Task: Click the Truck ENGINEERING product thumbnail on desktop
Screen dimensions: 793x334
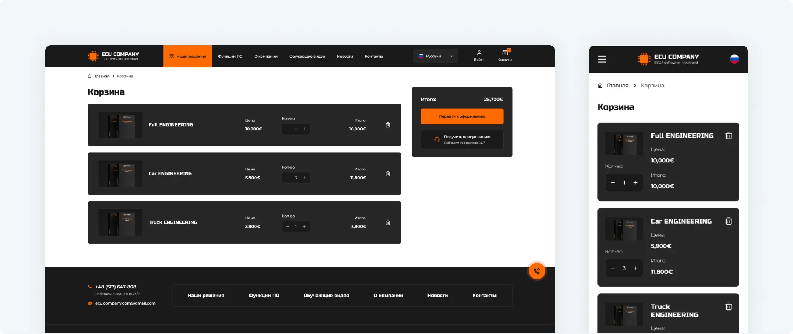Action: click(120, 222)
